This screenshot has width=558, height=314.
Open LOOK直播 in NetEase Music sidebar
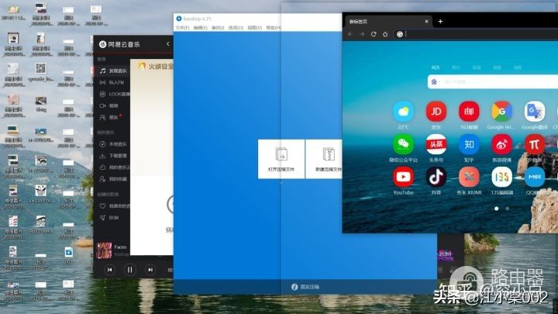[113, 94]
